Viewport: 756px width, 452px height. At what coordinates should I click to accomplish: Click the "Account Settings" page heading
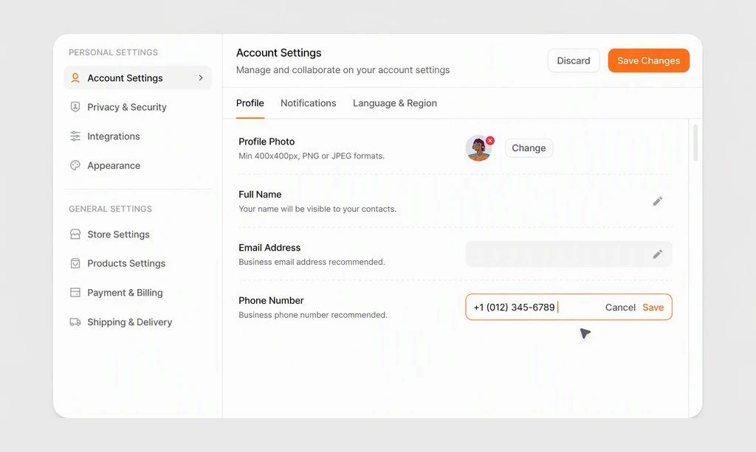[x=278, y=52]
